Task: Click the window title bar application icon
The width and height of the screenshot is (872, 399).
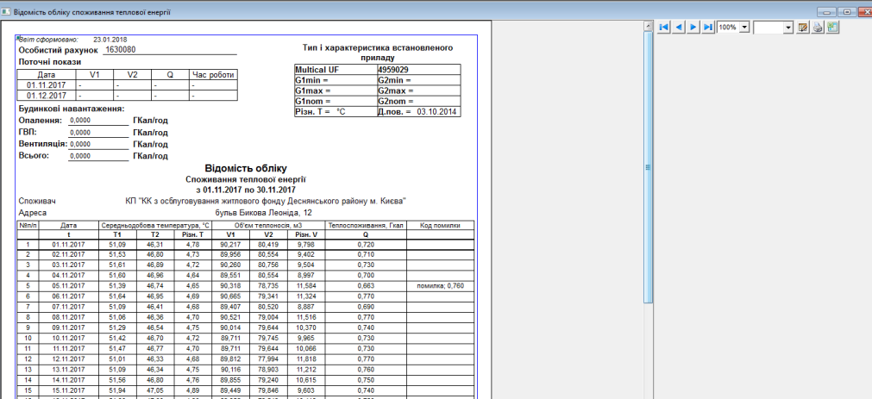Action: click(8, 8)
